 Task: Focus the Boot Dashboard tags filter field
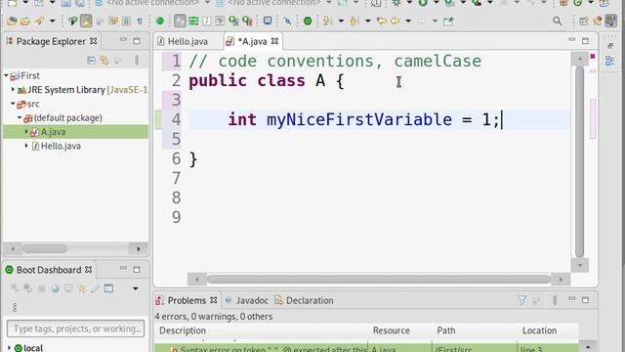76,329
